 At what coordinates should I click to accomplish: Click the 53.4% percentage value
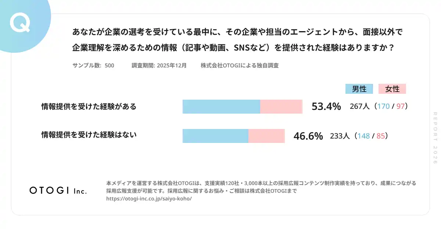click(326, 107)
